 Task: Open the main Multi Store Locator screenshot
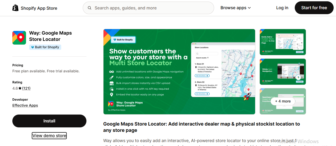(179, 72)
